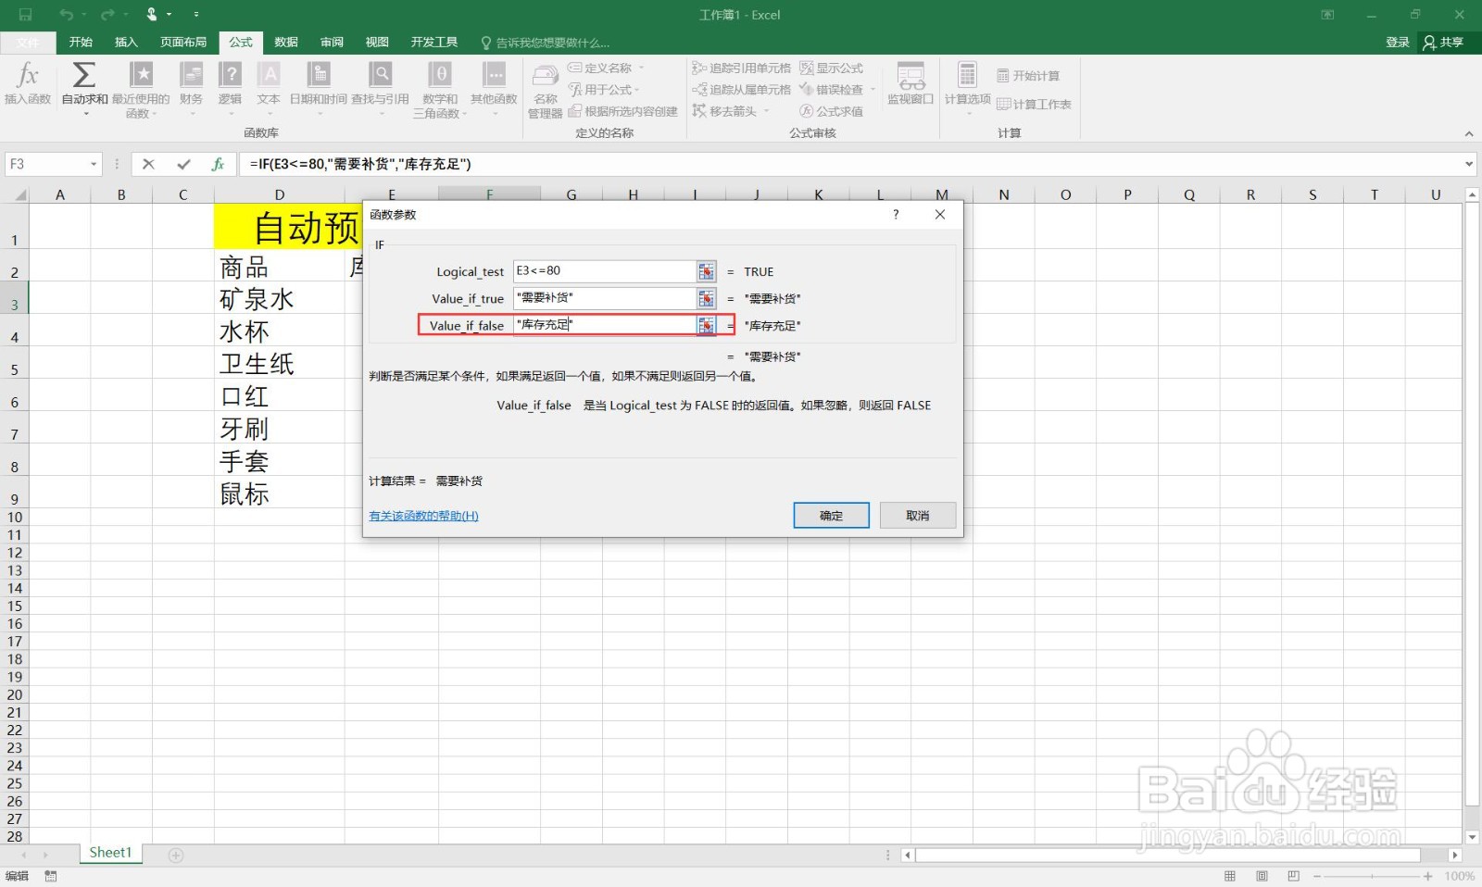
Task: Open the Review (审阅) ribbon tab
Action: [332, 43]
